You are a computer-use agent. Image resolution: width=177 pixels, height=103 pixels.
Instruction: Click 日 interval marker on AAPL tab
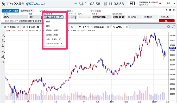click(124, 27)
